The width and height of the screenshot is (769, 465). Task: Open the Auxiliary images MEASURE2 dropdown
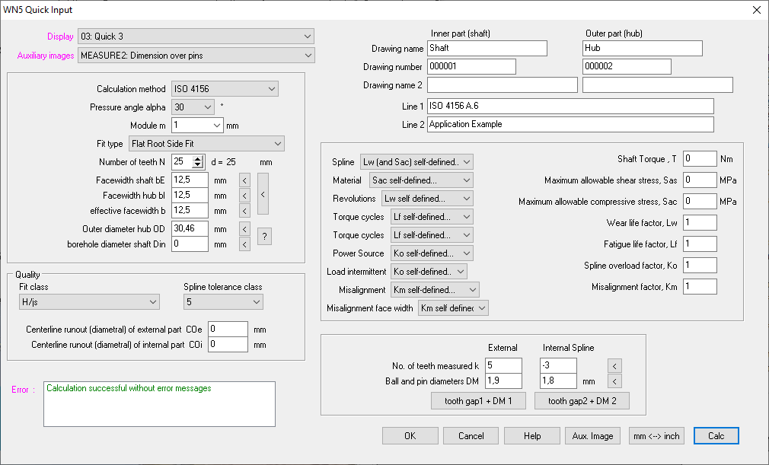pyautogui.click(x=196, y=55)
